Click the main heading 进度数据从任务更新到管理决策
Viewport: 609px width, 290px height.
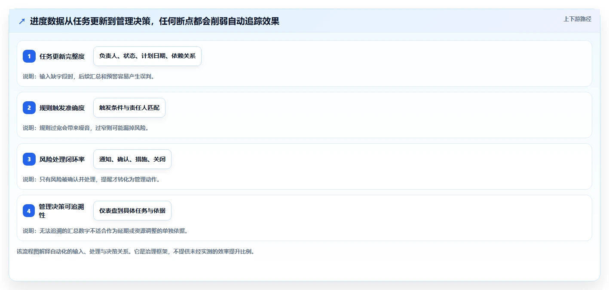[x=155, y=21]
